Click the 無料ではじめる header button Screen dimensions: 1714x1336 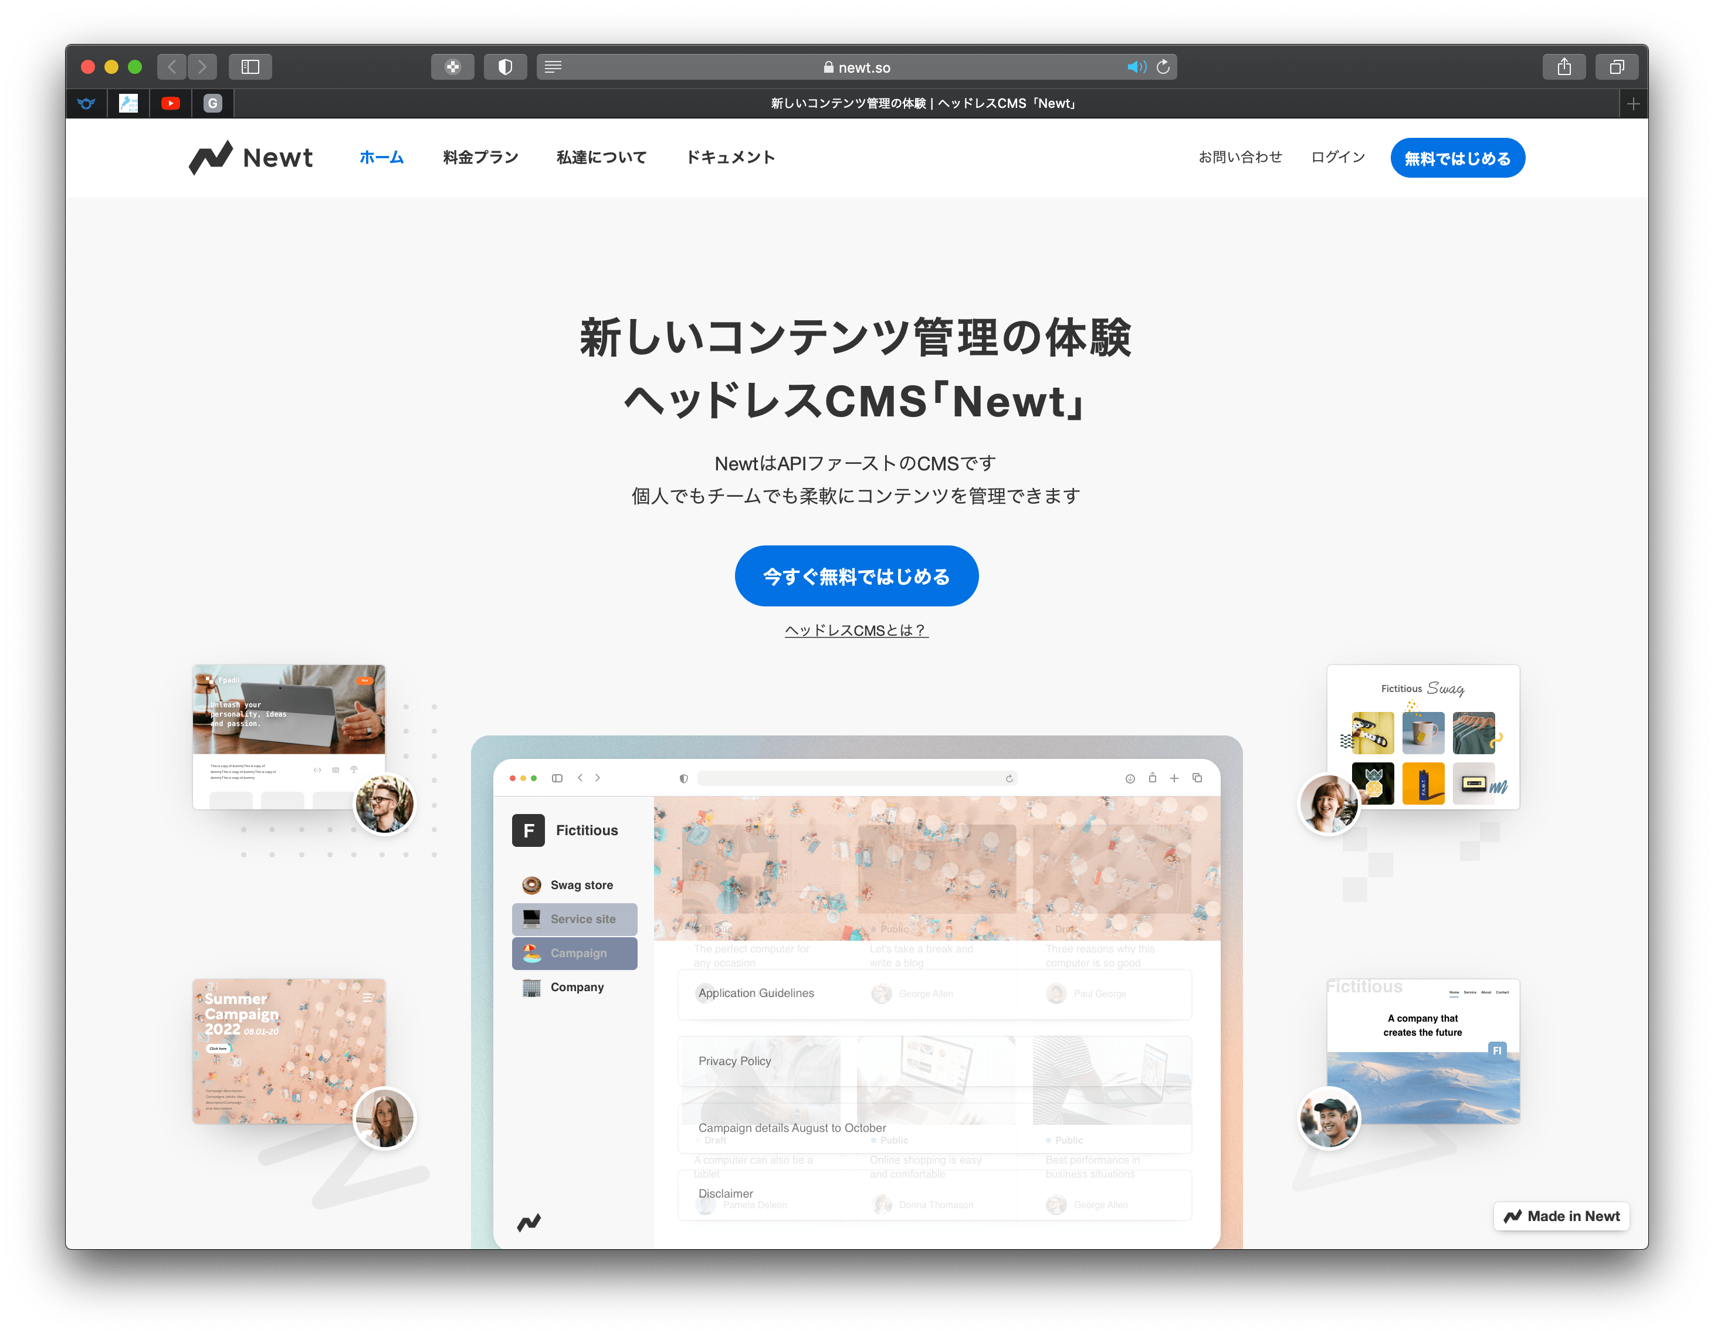point(1458,158)
